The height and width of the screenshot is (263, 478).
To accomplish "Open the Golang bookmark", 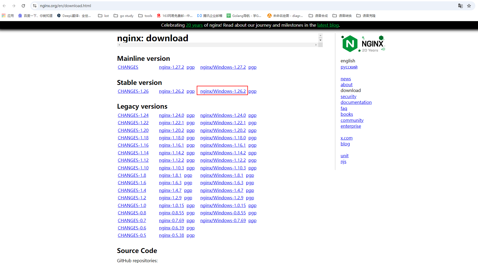I will [x=244, y=16].
